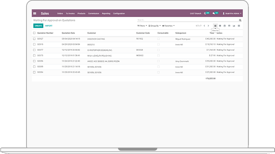
Task: Click Waiting For Approval status of SO054
Action: 225,72
